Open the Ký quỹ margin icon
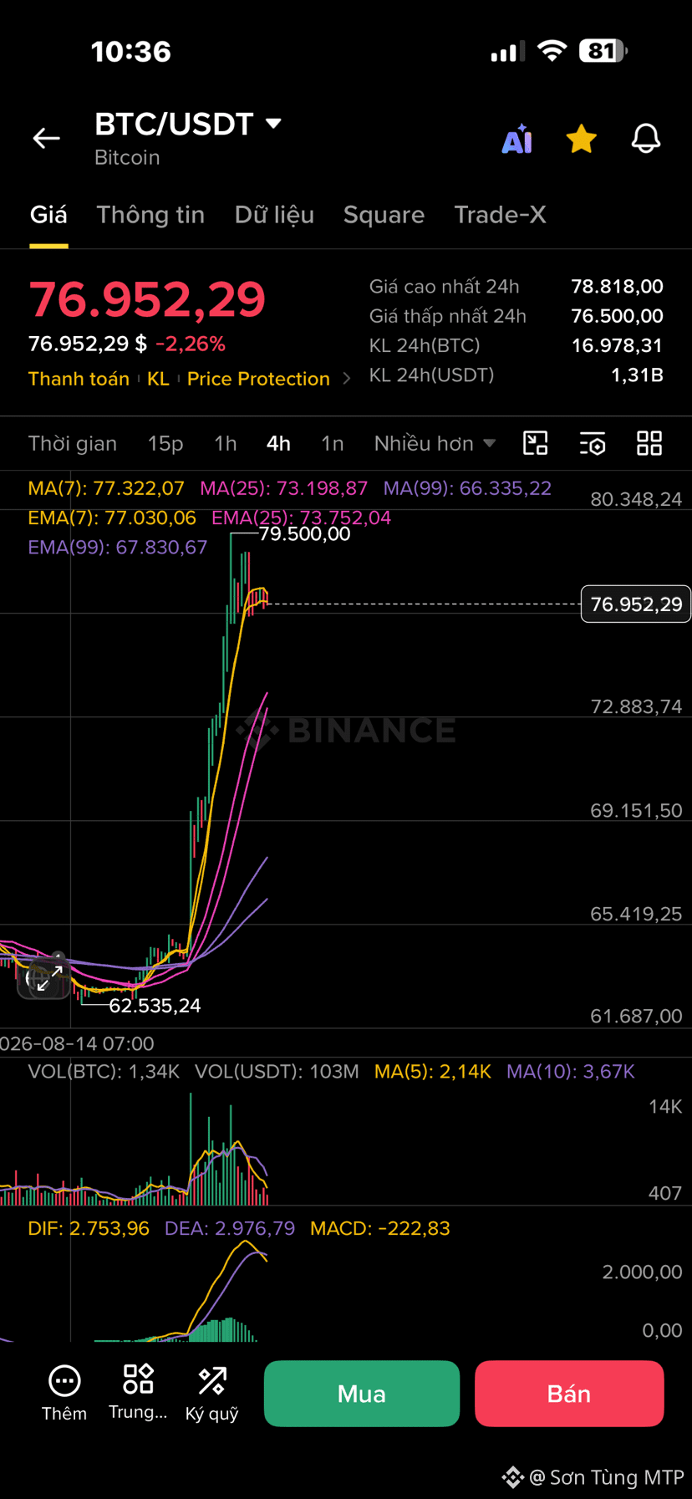 pos(212,1394)
